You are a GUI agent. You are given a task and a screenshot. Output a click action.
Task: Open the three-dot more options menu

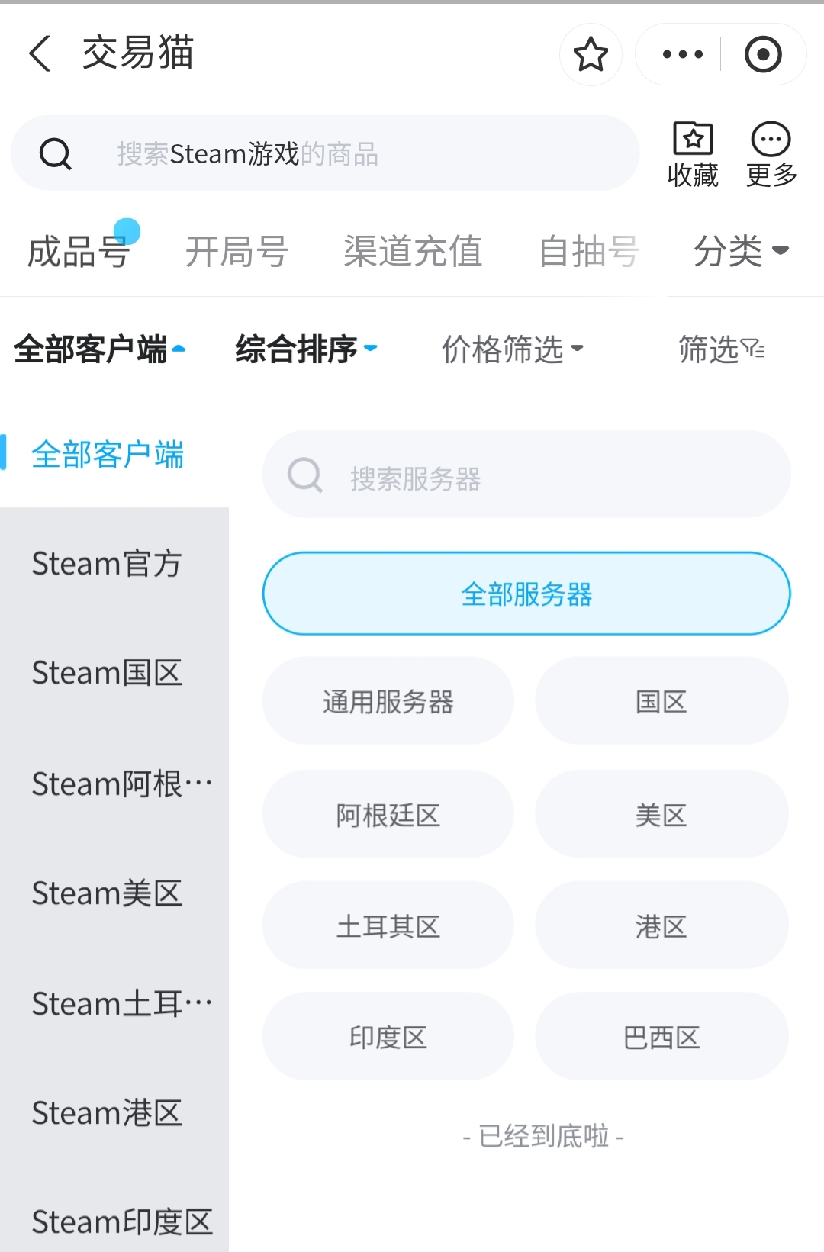point(682,55)
